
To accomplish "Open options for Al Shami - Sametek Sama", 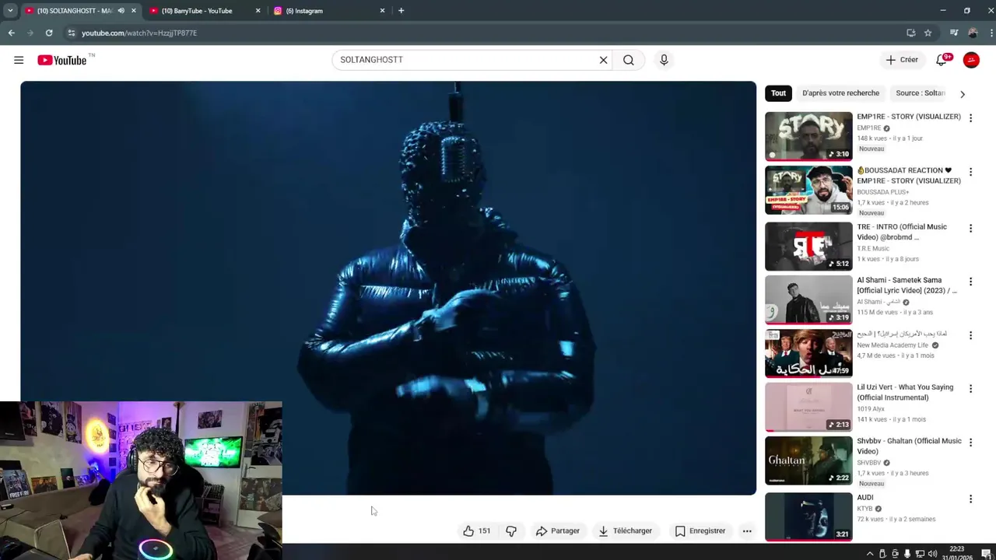I will pos(970,282).
